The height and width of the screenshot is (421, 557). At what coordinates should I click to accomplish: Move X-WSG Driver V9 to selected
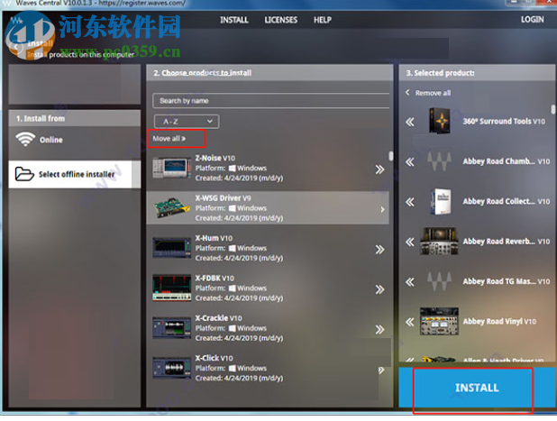tap(382, 210)
